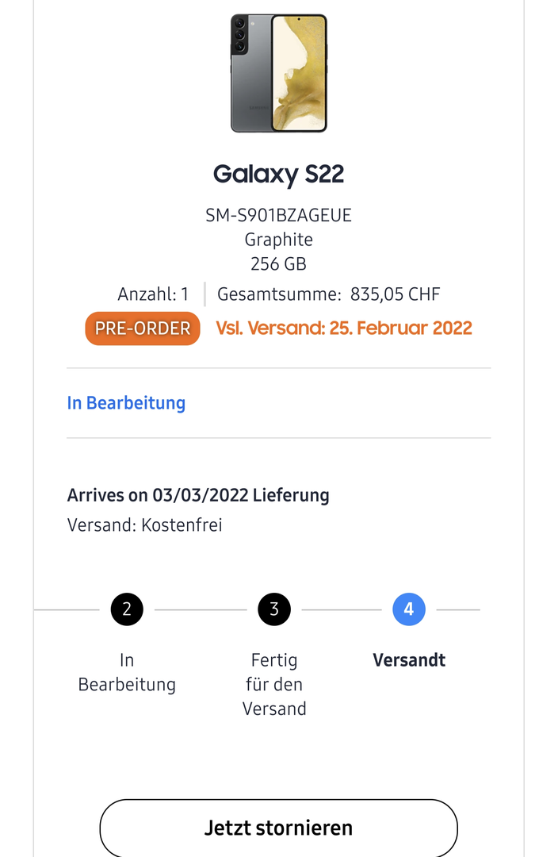Click the Galaxy S22 product image

tap(279, 73)
